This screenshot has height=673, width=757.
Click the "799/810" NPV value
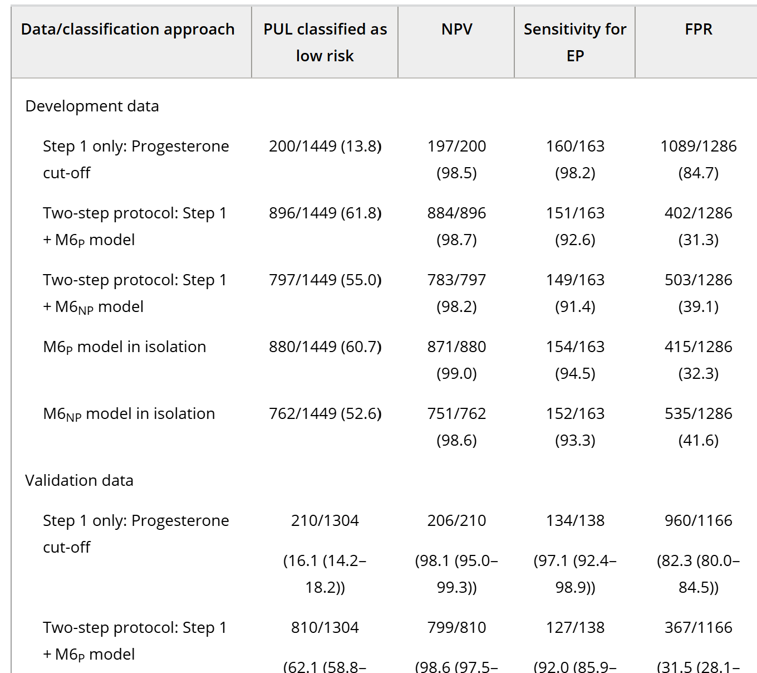pyautogui.click(x=456, y=628)
